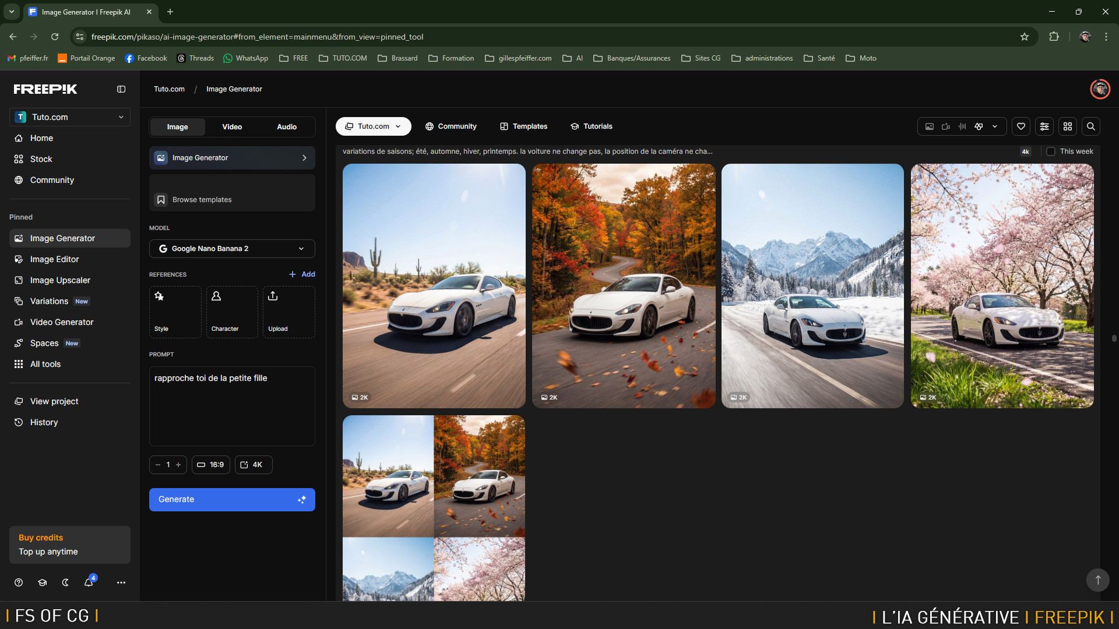
Task: Open the Tuto.com project dropdown pill
Action: [373, 126]
